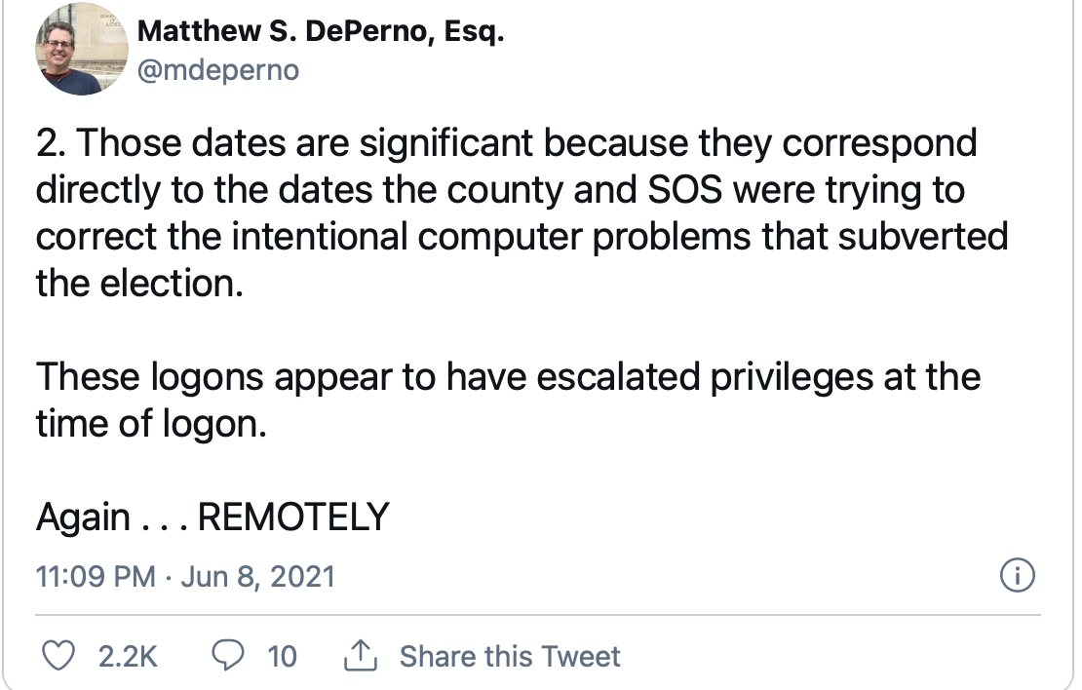Click the 11:09 PM time in timestamp
Screen dimensions: 1082x690
tap(96, 576)
